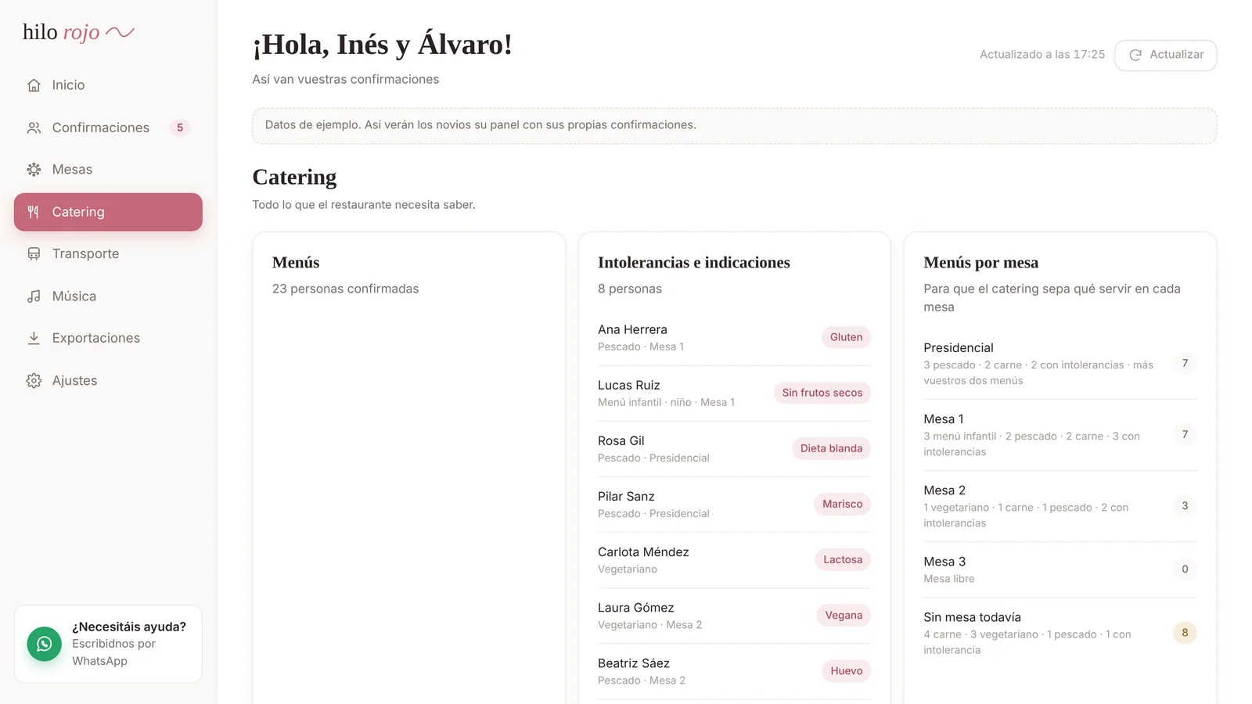Screen dimensions: 1252x704
Task: Click the Vegana tag for Laura Gómez
Action: pos(844,615)
